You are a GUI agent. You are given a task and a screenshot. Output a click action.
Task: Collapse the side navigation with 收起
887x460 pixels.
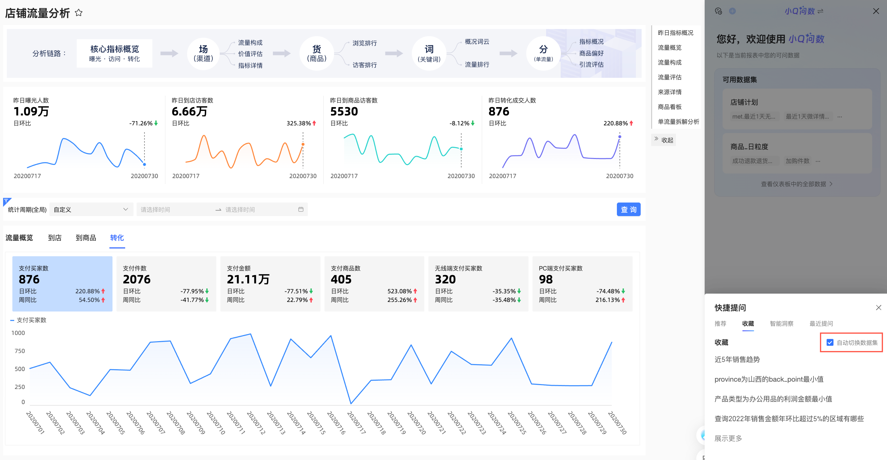pos(664,140)
